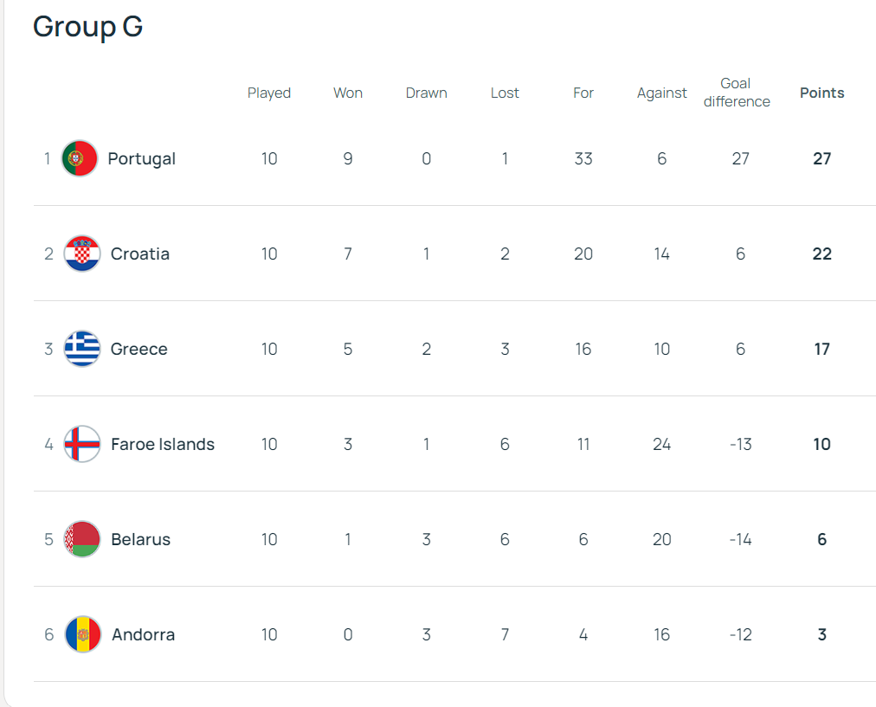876x707 pixels.
Task: Click the Won column header
Action: pos(347,93)
